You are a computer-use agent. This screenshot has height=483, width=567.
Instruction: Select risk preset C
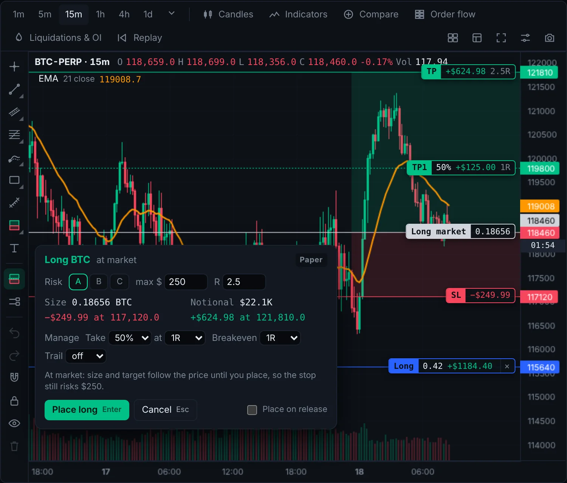click(x=119, y=282)
